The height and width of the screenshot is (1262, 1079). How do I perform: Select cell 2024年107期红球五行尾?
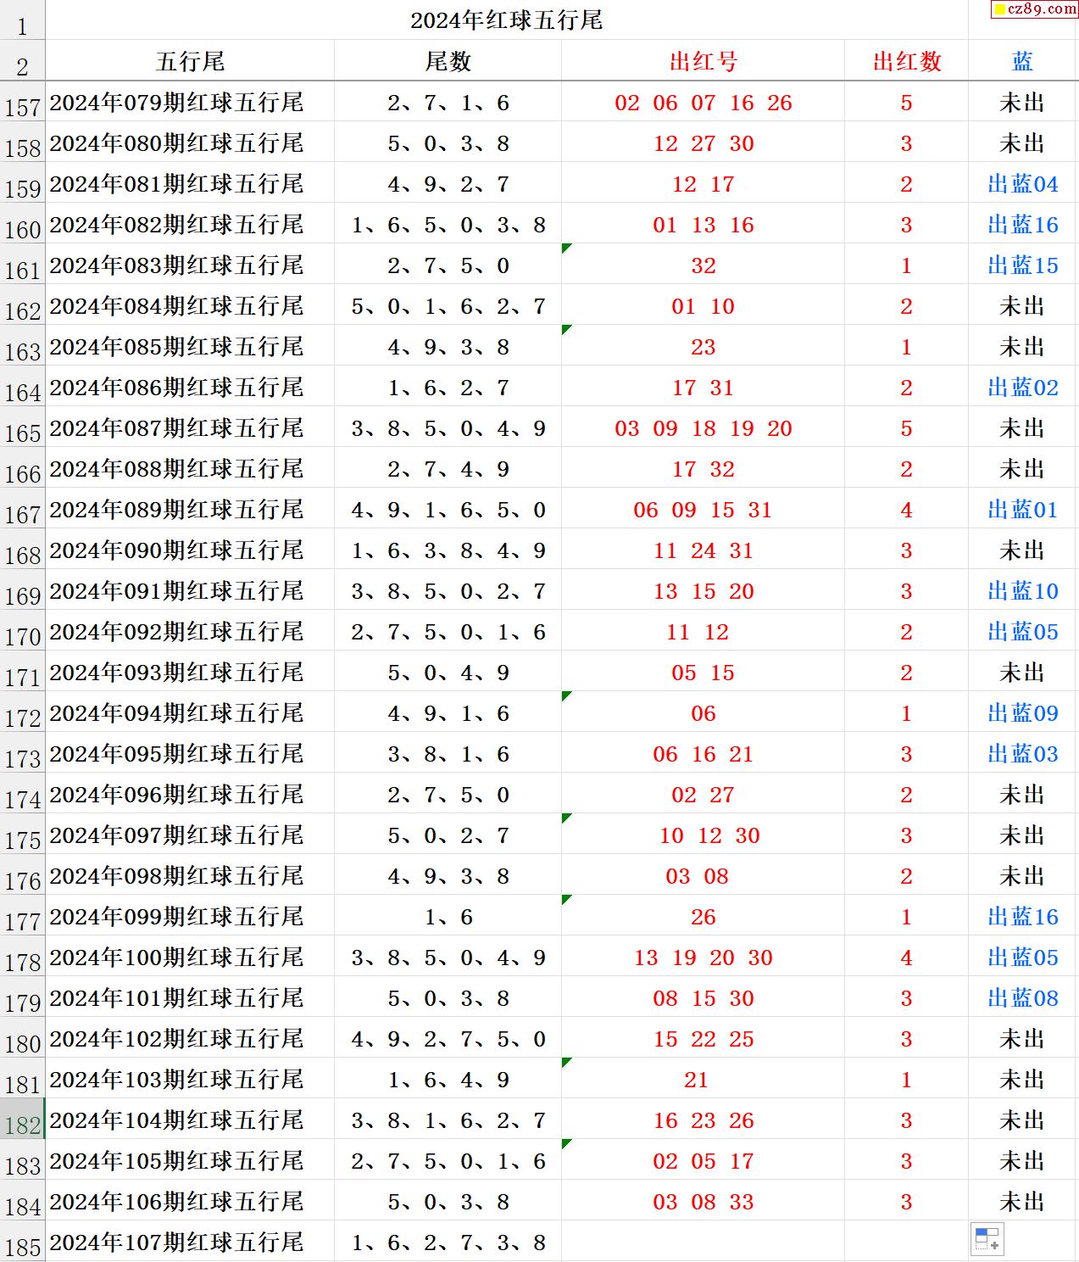[x=190, y=1242]
